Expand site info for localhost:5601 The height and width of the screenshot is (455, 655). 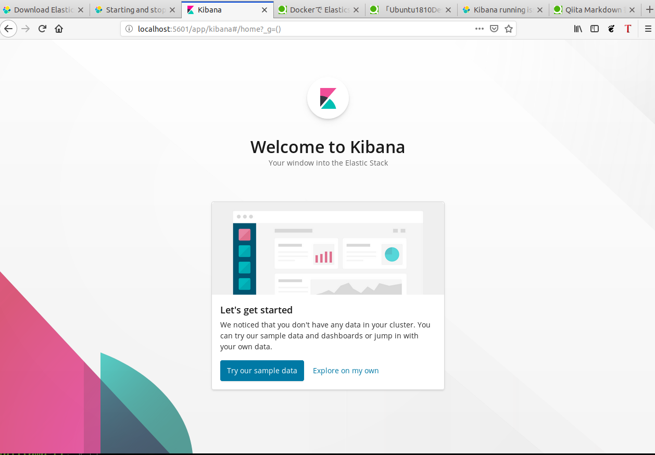pos(129,29)
